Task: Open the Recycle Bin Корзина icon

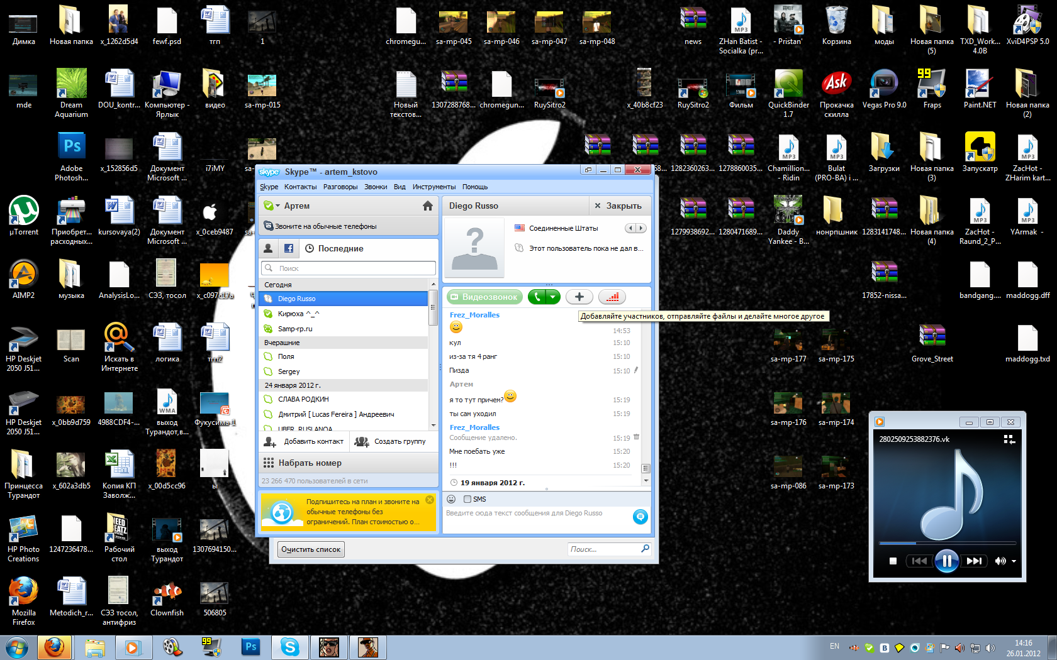Action: [836, 26]
